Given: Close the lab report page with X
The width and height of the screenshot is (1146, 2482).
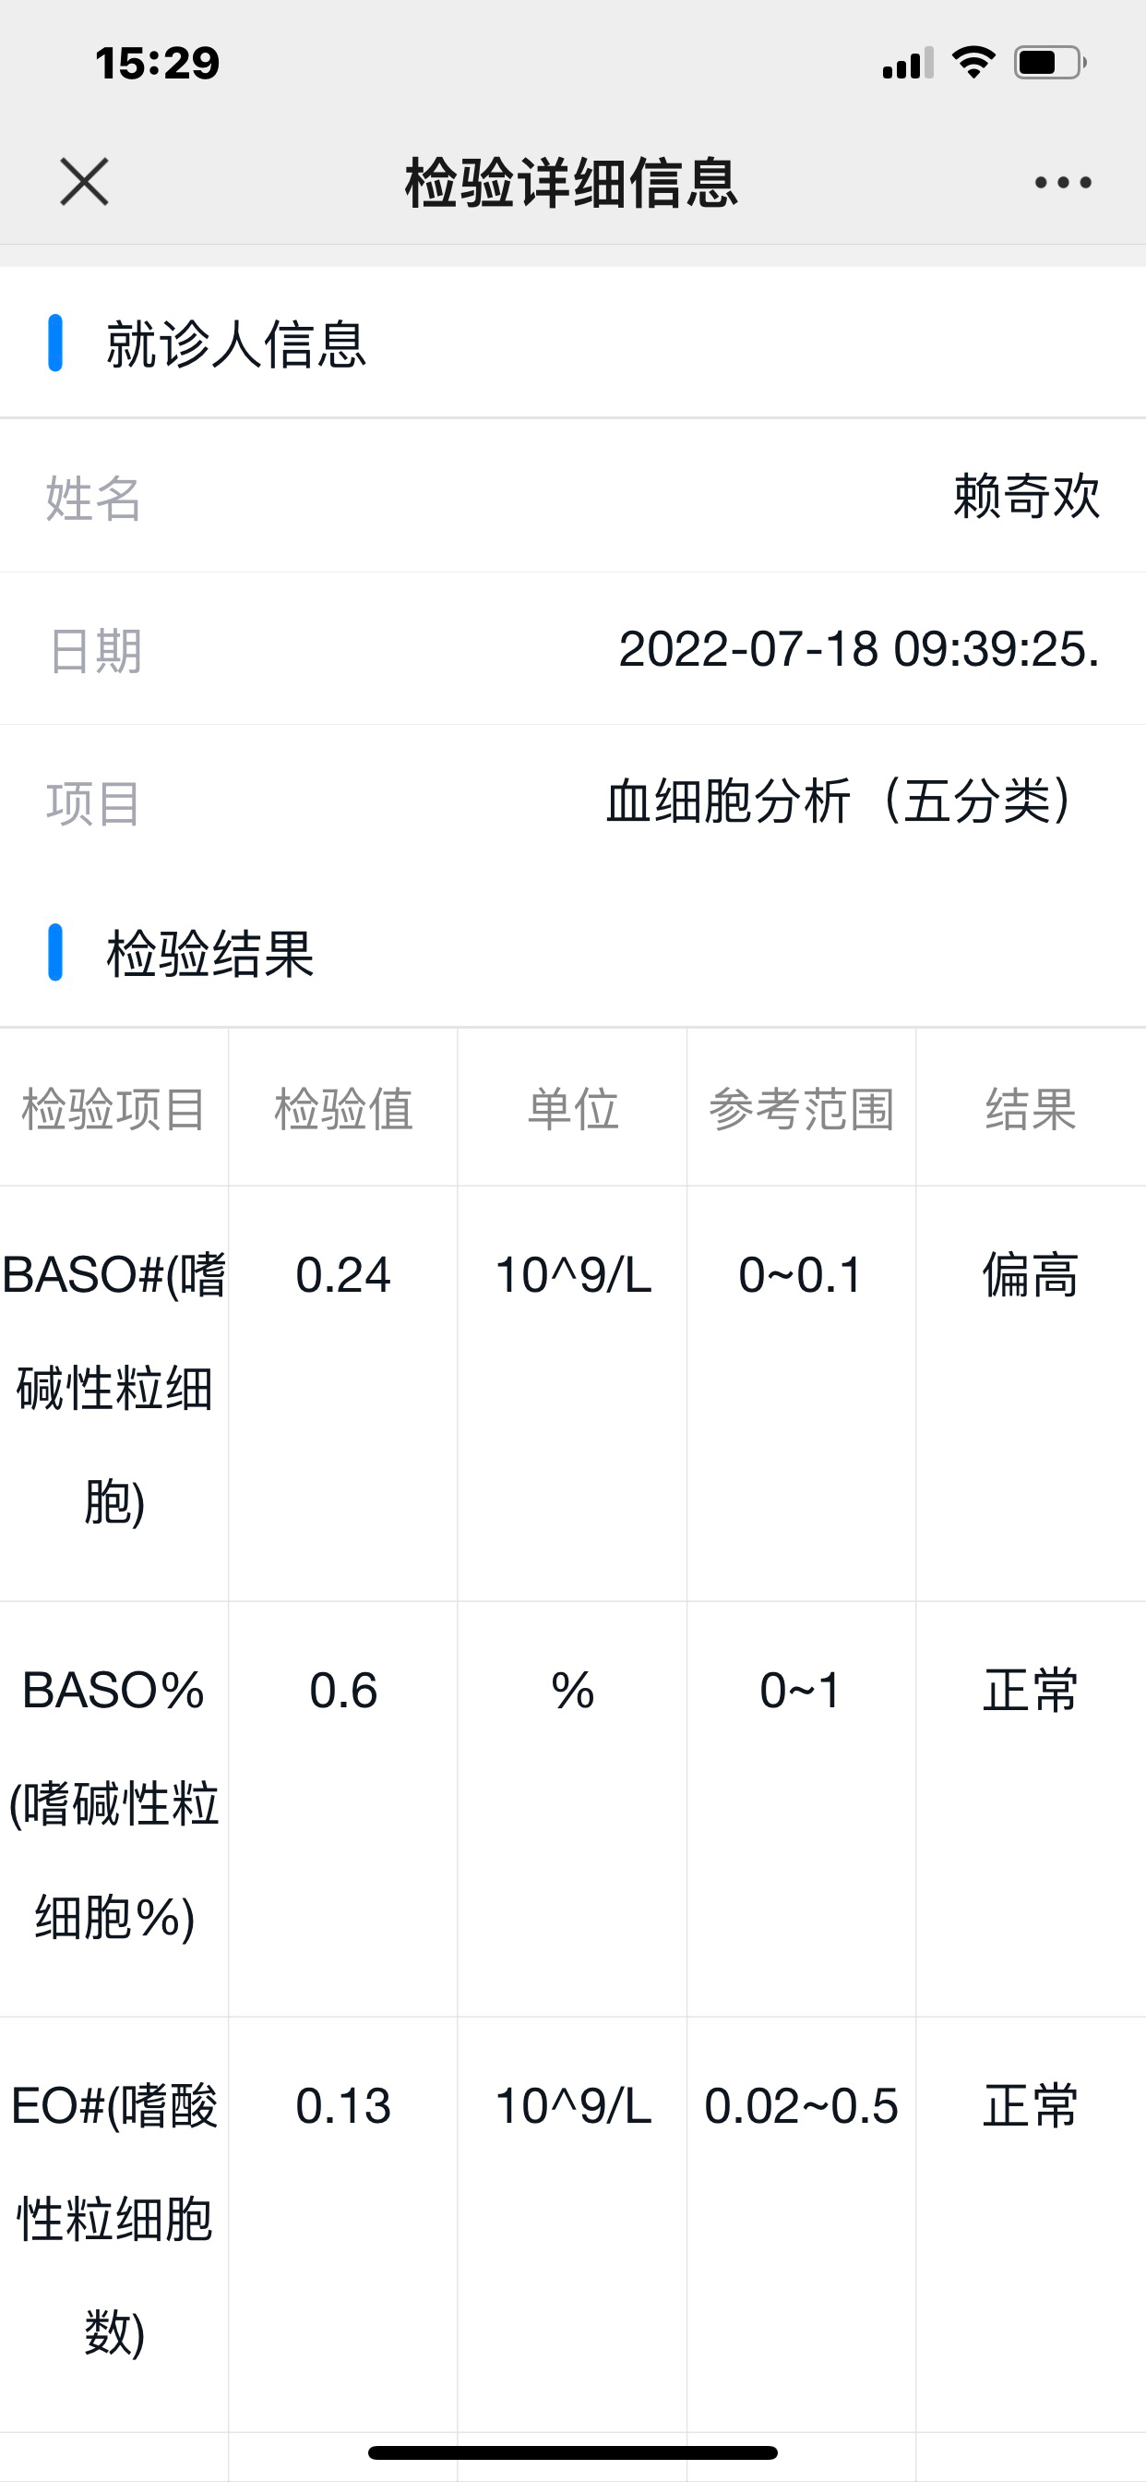Looking at the screenshot, I should click(x=84, y=182).
